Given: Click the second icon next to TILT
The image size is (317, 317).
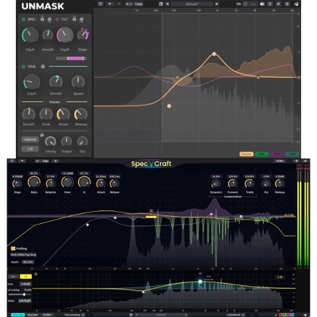Looking at the screenshot, I should click(x=81, y=19).
